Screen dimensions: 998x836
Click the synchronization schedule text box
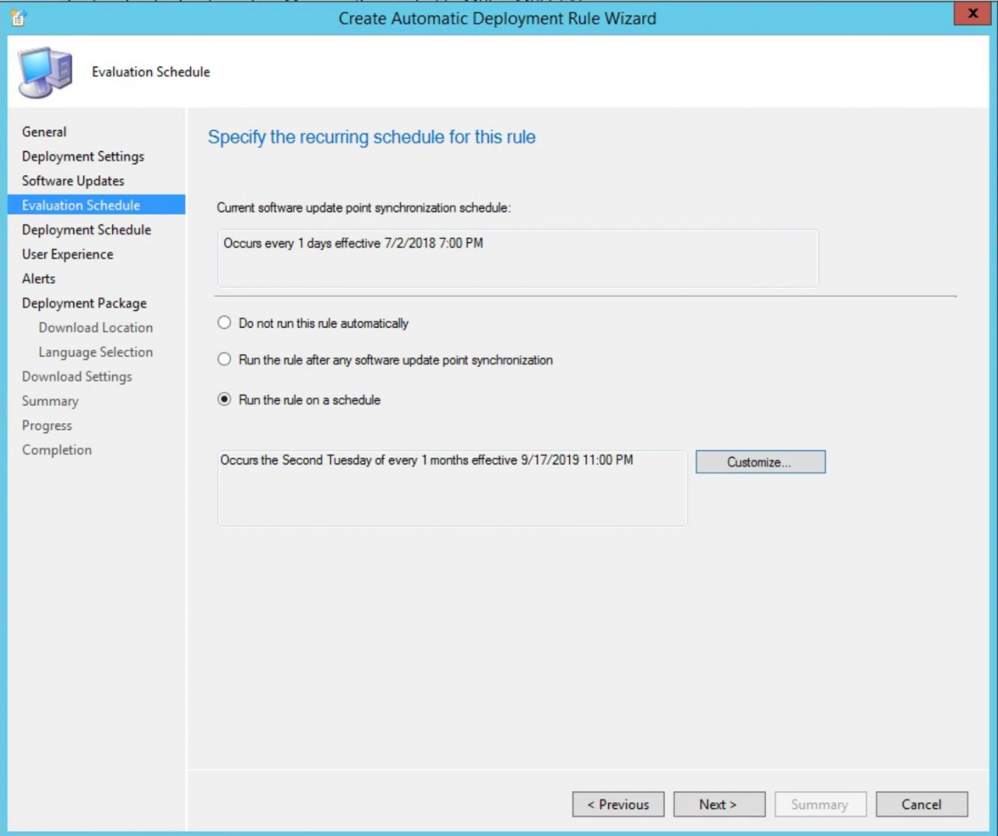coord(518,257)
